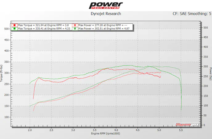Click the 5.5 tick on RPM axis

click(x=181, y=130)
